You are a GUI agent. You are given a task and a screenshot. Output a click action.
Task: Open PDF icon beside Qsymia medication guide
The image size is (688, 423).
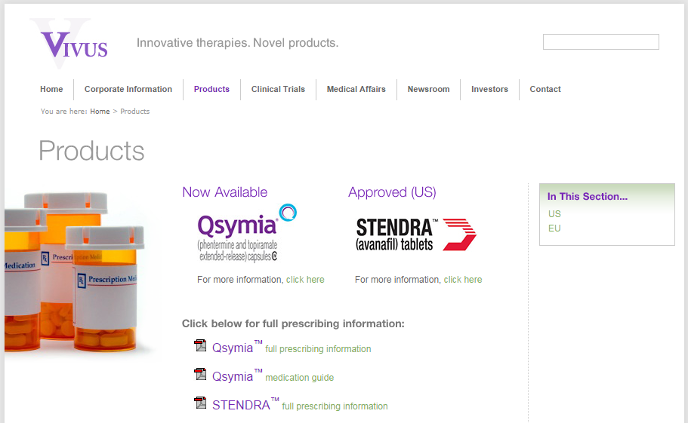(x=201, y=375)
